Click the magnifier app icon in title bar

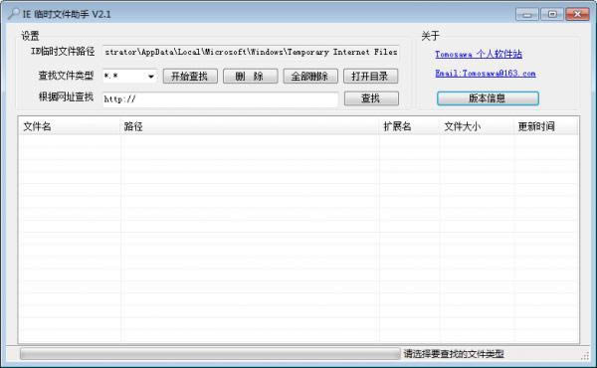[x=14, y=14]
